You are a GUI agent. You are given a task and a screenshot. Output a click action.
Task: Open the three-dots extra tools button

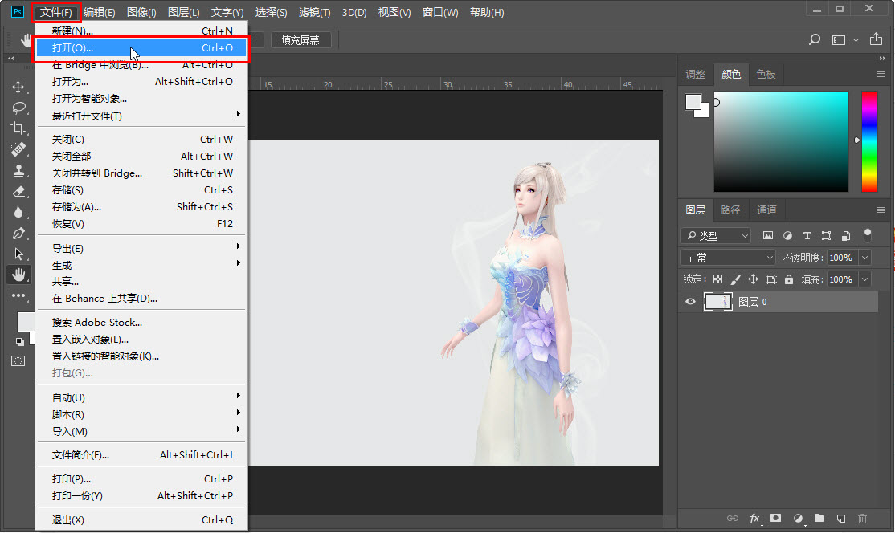18,295
